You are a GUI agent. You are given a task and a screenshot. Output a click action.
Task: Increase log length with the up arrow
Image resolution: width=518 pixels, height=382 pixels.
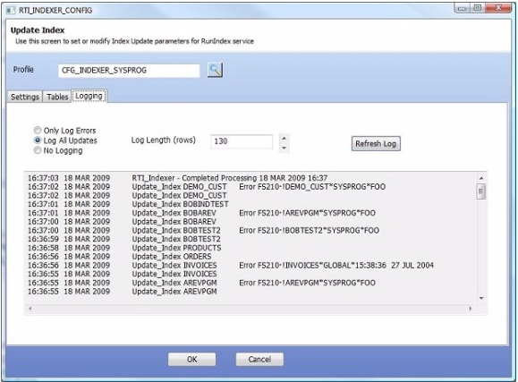coord(284,138)
